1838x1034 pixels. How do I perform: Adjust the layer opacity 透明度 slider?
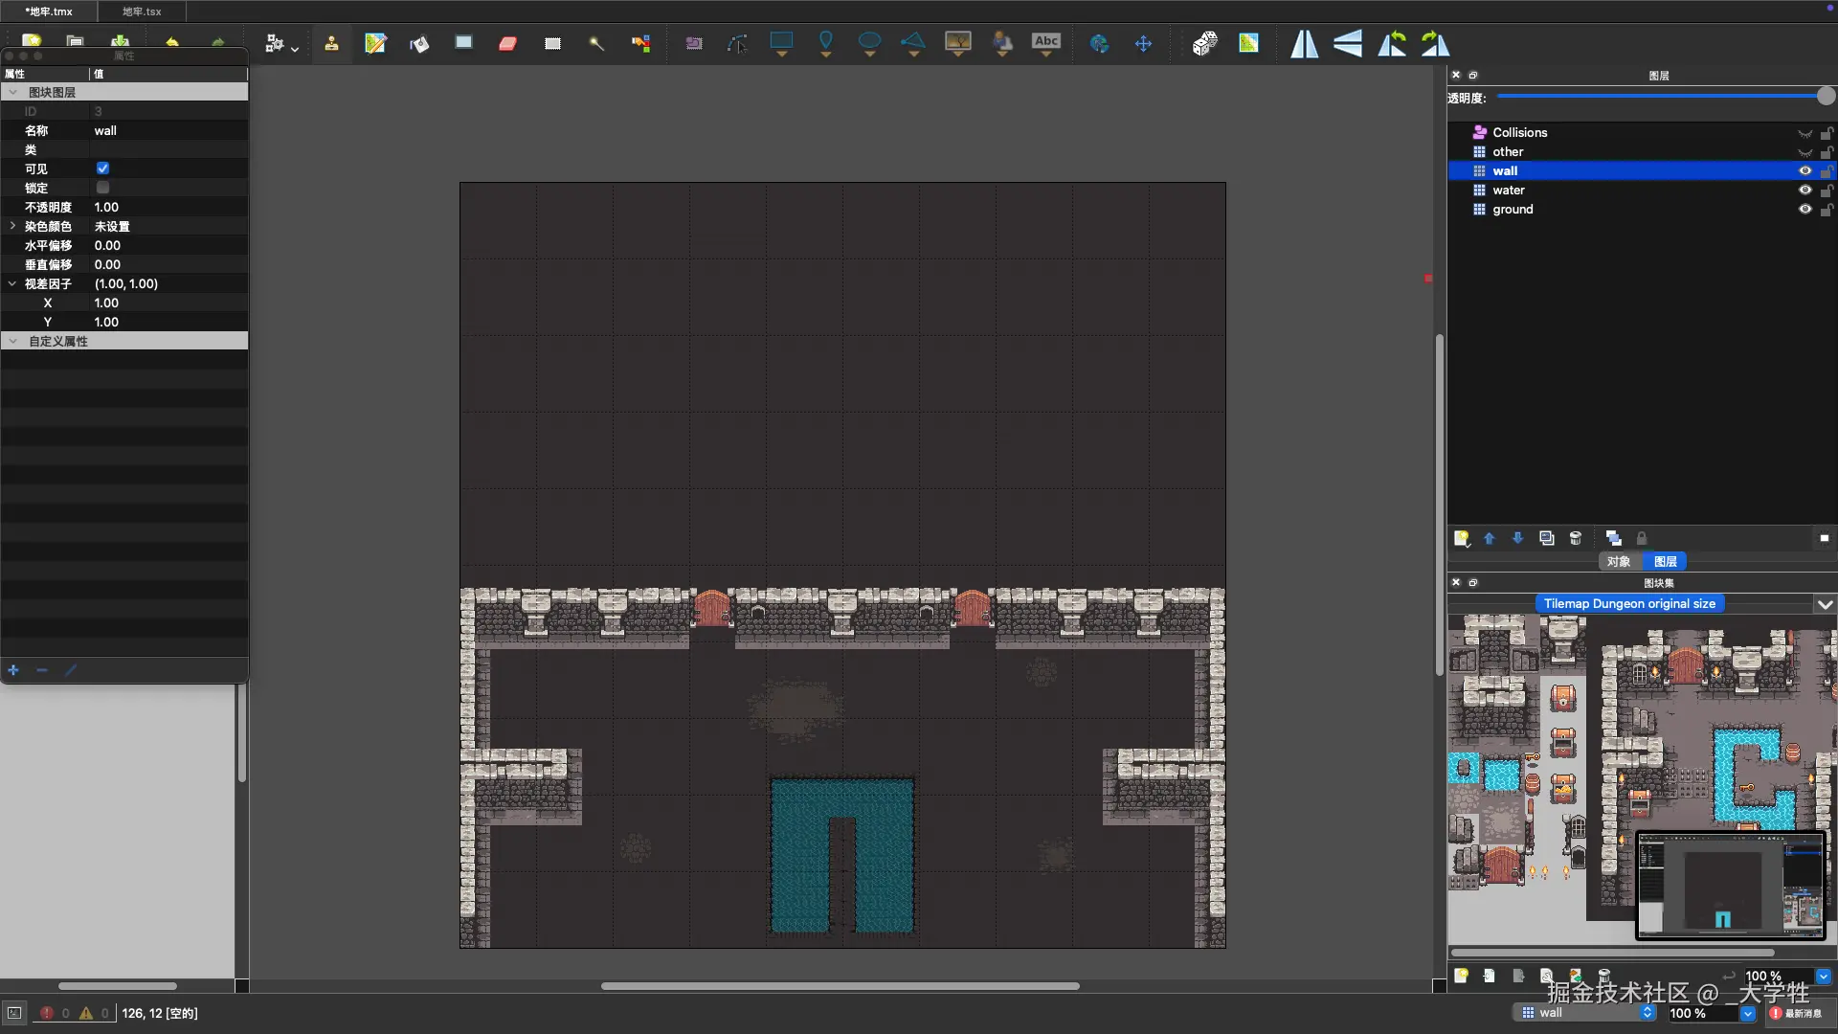point(1826,96)
